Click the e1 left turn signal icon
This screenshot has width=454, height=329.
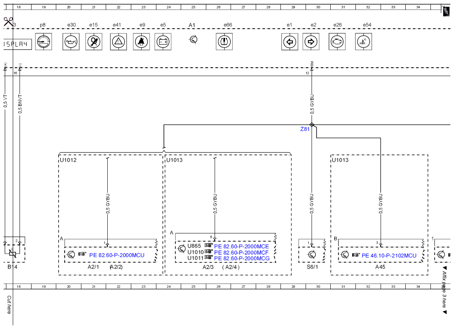pyautogui.click(x=290, y=42)
